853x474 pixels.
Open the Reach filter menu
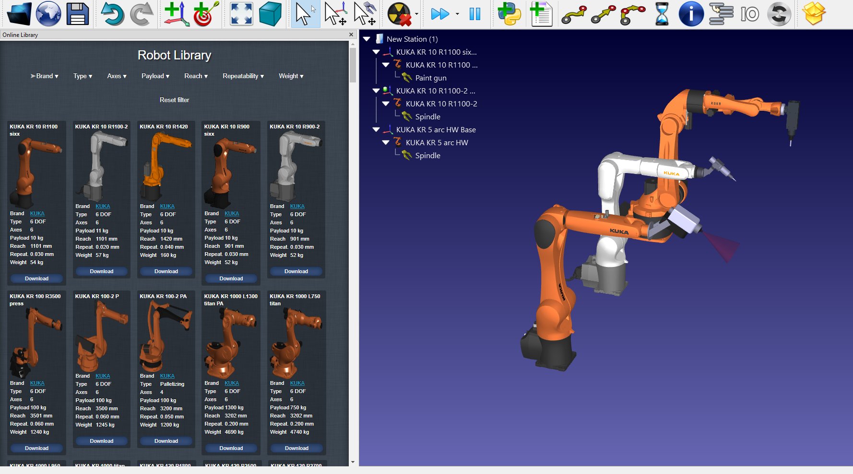(x=196, y=76)
